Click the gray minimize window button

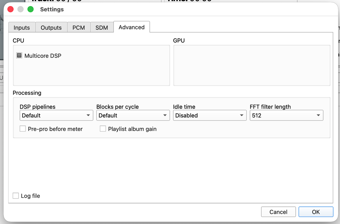20,9
